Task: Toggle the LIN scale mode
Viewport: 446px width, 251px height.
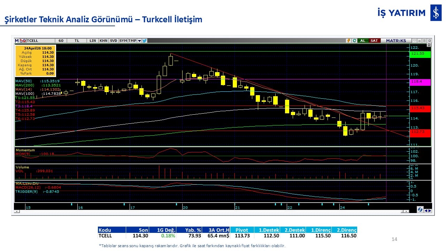Action: pos(93,41)
